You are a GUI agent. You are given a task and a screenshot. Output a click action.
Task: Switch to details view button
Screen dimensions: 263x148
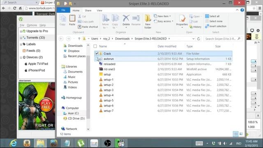point(235,134)
